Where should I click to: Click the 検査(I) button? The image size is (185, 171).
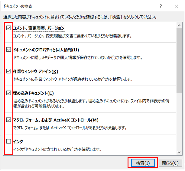click(x=143, y=163)
